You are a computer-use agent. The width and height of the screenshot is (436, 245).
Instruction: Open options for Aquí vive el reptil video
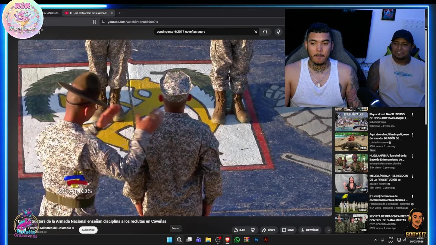pyautogui.click(x=412, y=135)
